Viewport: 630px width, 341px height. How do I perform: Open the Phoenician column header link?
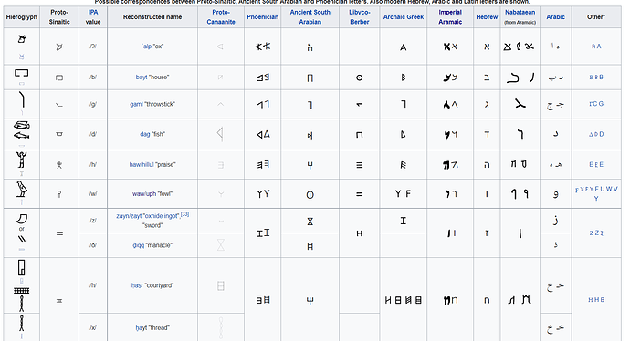click(262, 16)
